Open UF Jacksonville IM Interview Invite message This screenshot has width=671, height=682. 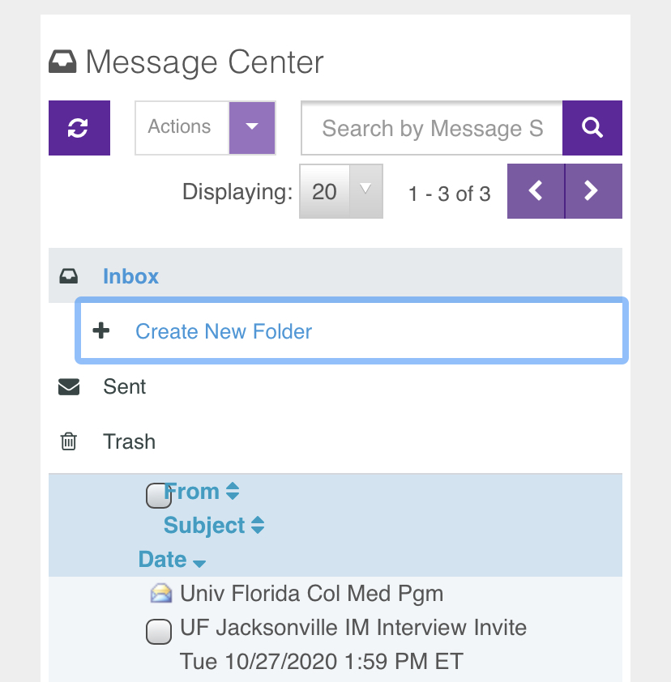353,628
